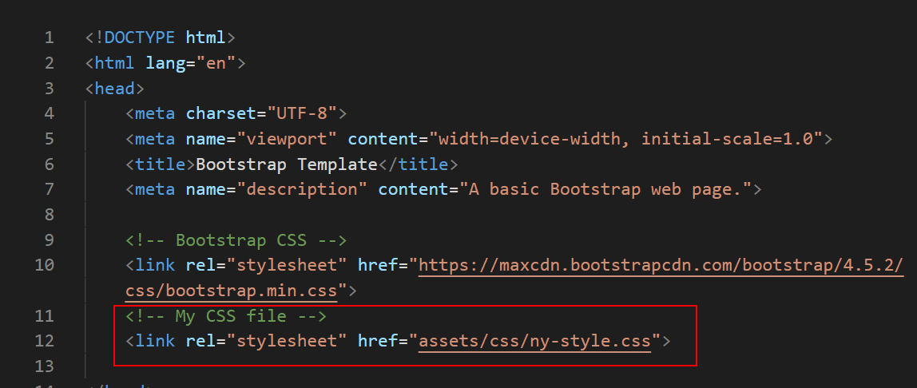
Task: Click the "A basic Bootstrap web page." string
Action: pos(605,189)
